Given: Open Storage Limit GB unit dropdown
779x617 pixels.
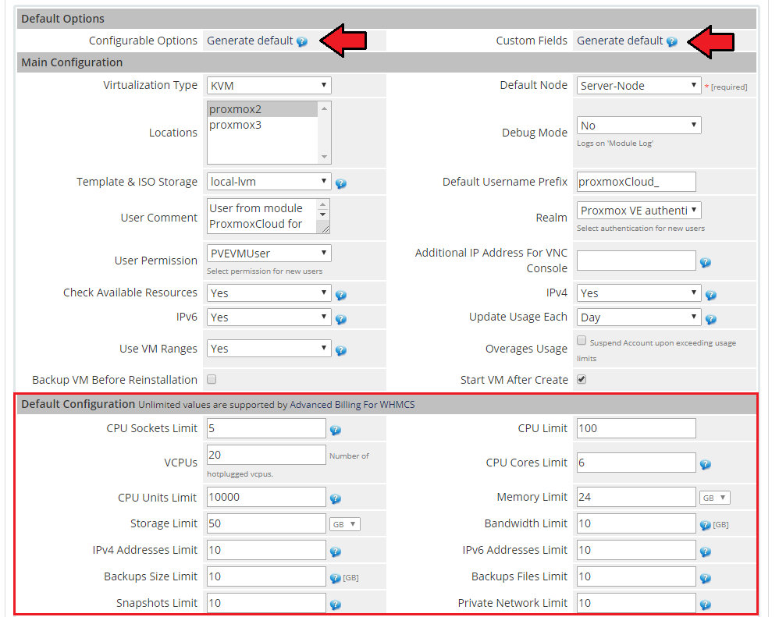Looking at the screenshot, I should point(345,524).
